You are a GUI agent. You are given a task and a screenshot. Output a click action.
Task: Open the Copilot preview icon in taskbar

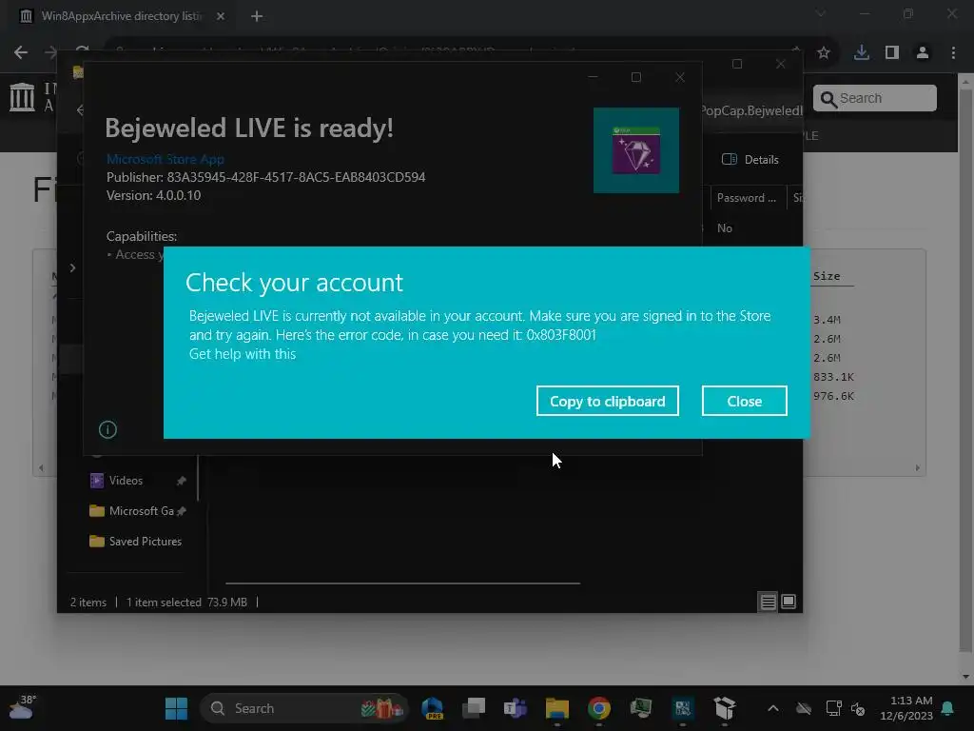tap(433, 708)
